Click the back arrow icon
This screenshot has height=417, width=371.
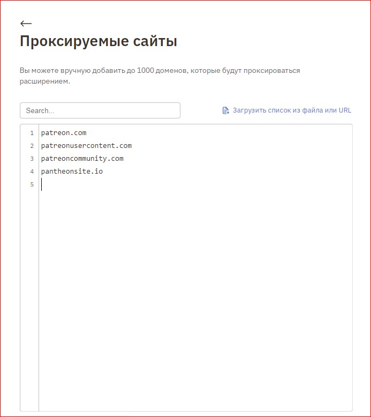[x=26, y=24]
